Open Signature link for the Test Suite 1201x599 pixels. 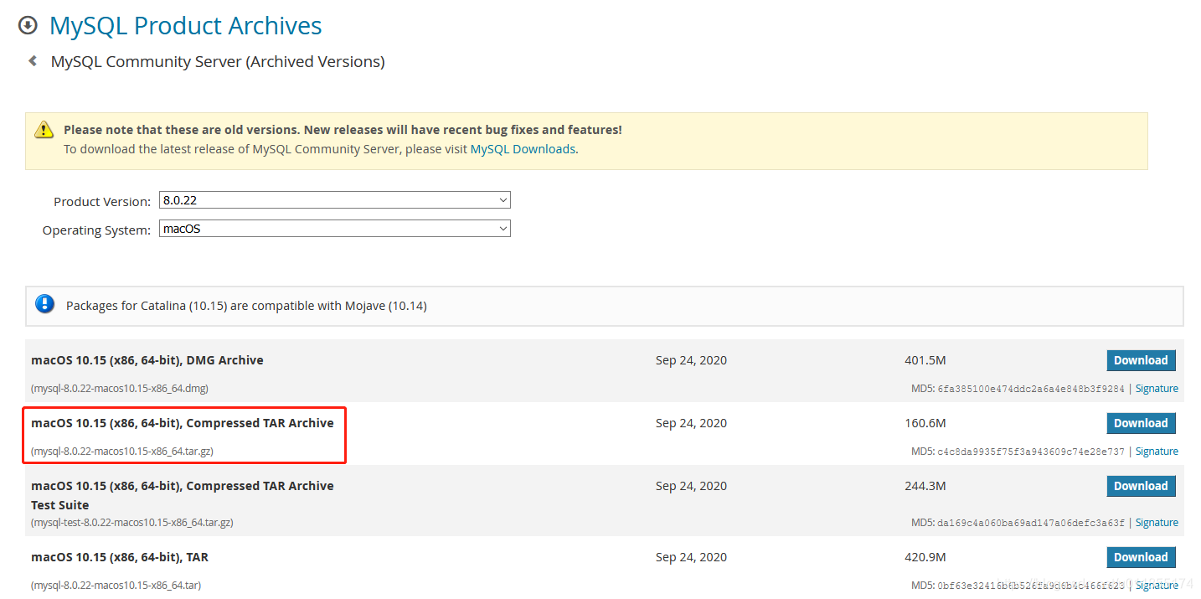(x=1157, y=523)
